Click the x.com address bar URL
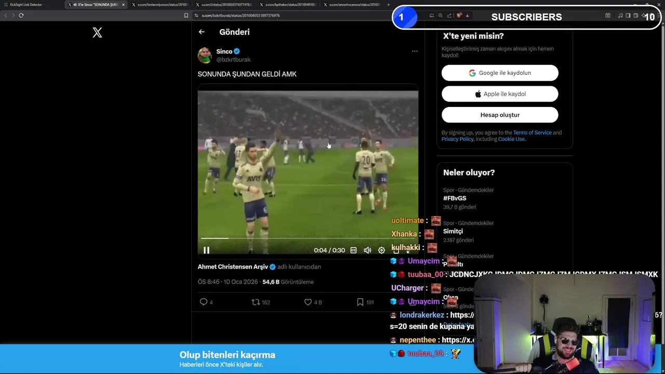665x374 pixels. [x=241, y=16]
